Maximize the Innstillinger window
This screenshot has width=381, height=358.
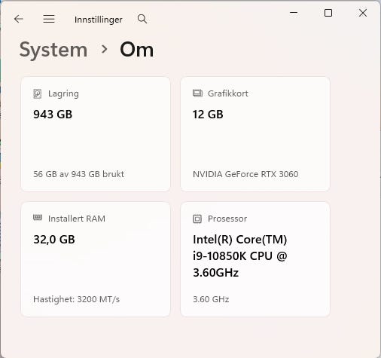click(x=328, y=13)
